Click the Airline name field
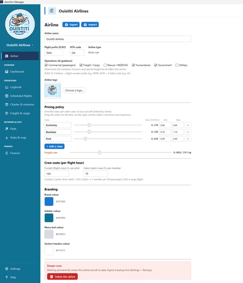 pyautogui.click(x=118, y=39)
